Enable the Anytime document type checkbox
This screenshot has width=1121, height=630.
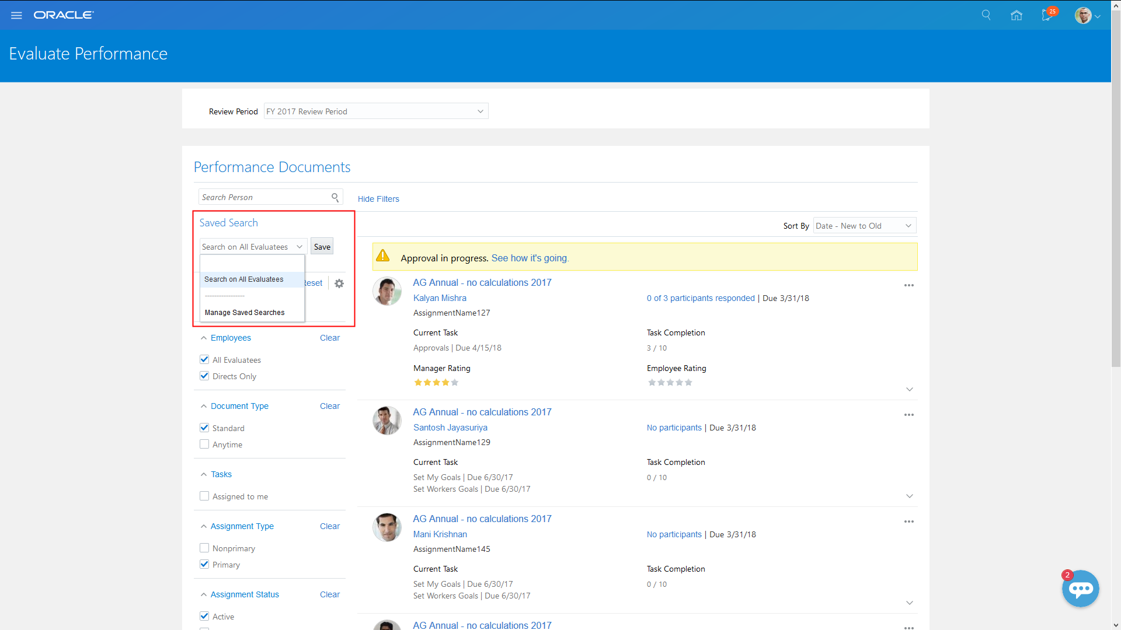204,444
